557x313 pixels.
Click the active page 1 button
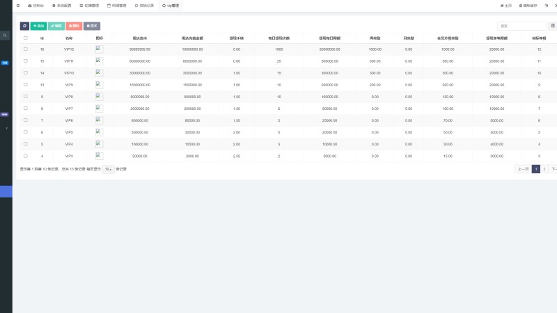pyautogui.click(x=535, y=169)
